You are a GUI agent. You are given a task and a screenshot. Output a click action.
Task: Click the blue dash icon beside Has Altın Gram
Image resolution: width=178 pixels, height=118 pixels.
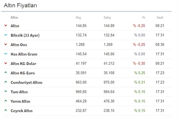[6, 54]
